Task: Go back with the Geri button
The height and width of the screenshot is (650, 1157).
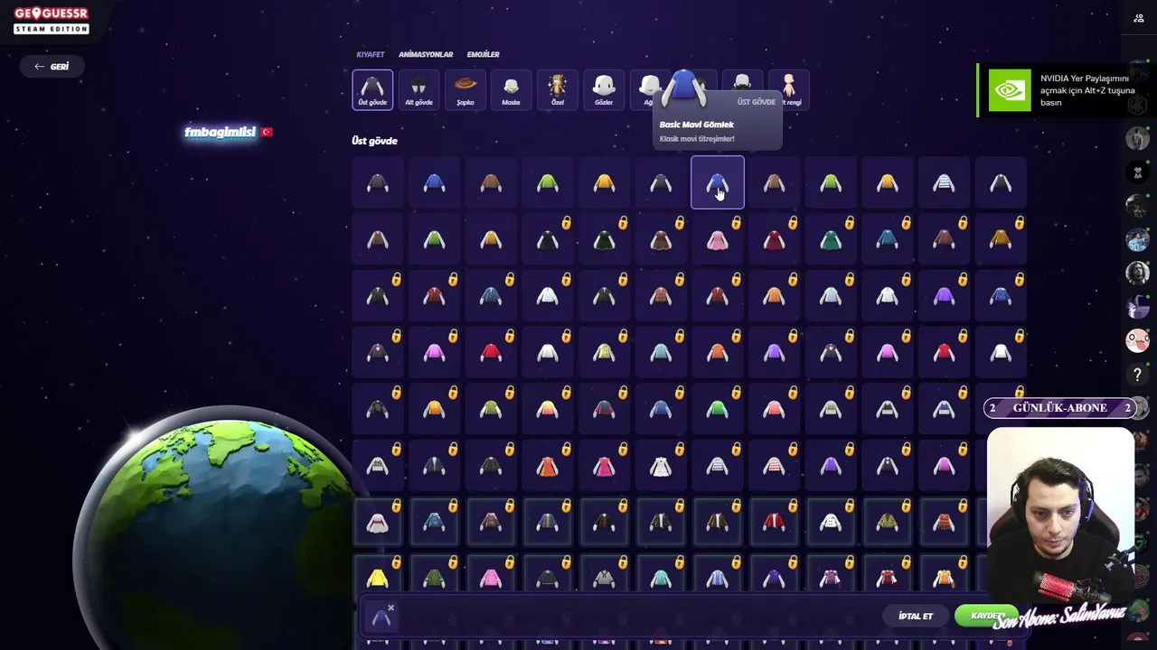Action: pyautogui.click(x=52, y=66)
